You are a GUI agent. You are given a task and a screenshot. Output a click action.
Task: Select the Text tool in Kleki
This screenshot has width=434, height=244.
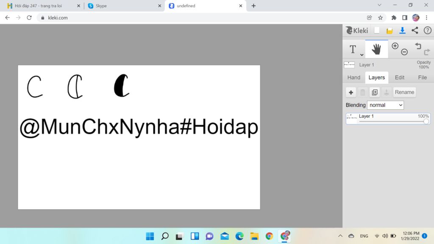353,49
